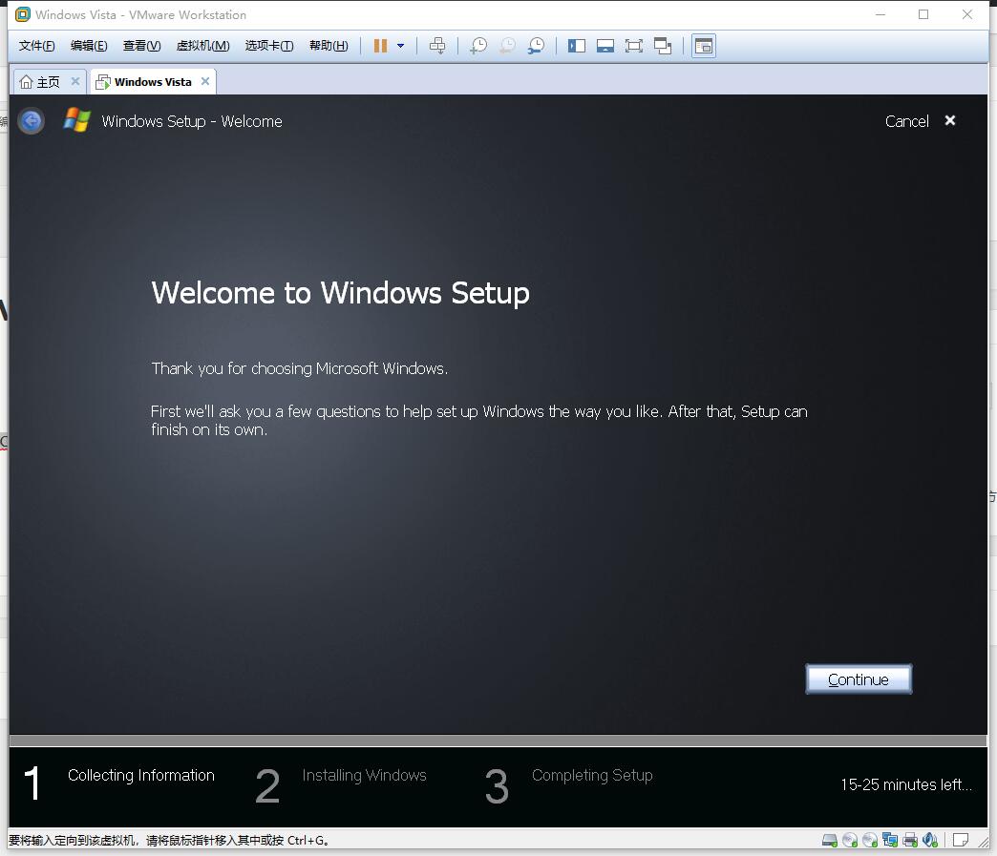
Task: Close the VMware Workstation window
Action: tap(967, 14)
